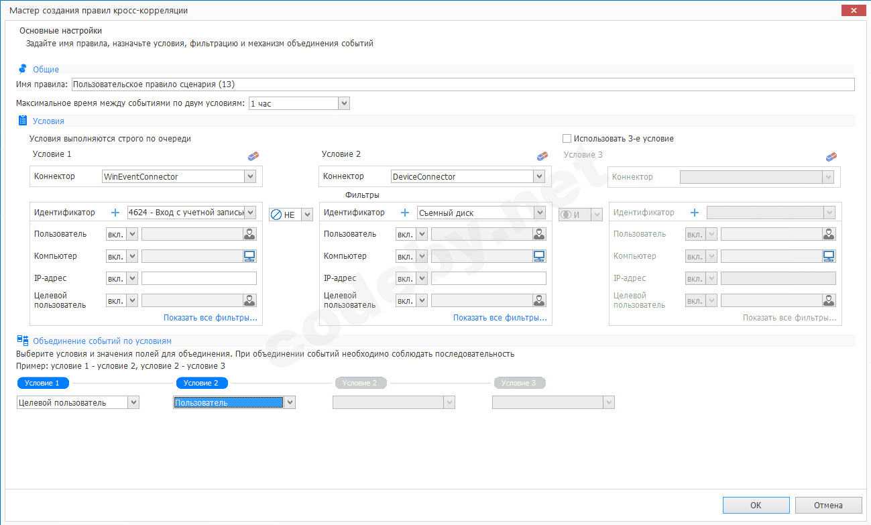Click Показать все фильтры link in Условие 1
The width and height of the screenshot is (871, 525).
click(210, 318)
